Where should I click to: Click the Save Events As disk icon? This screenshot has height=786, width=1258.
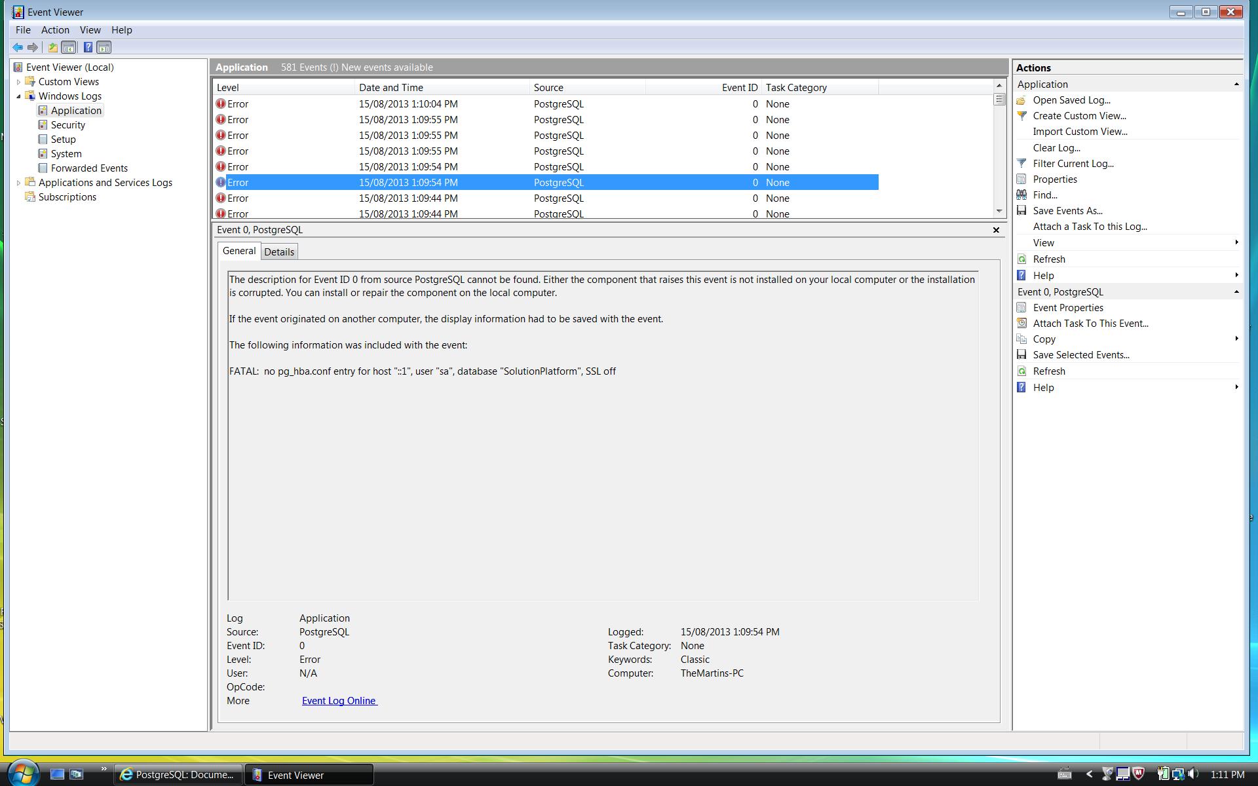click(x=1021, y=211)
